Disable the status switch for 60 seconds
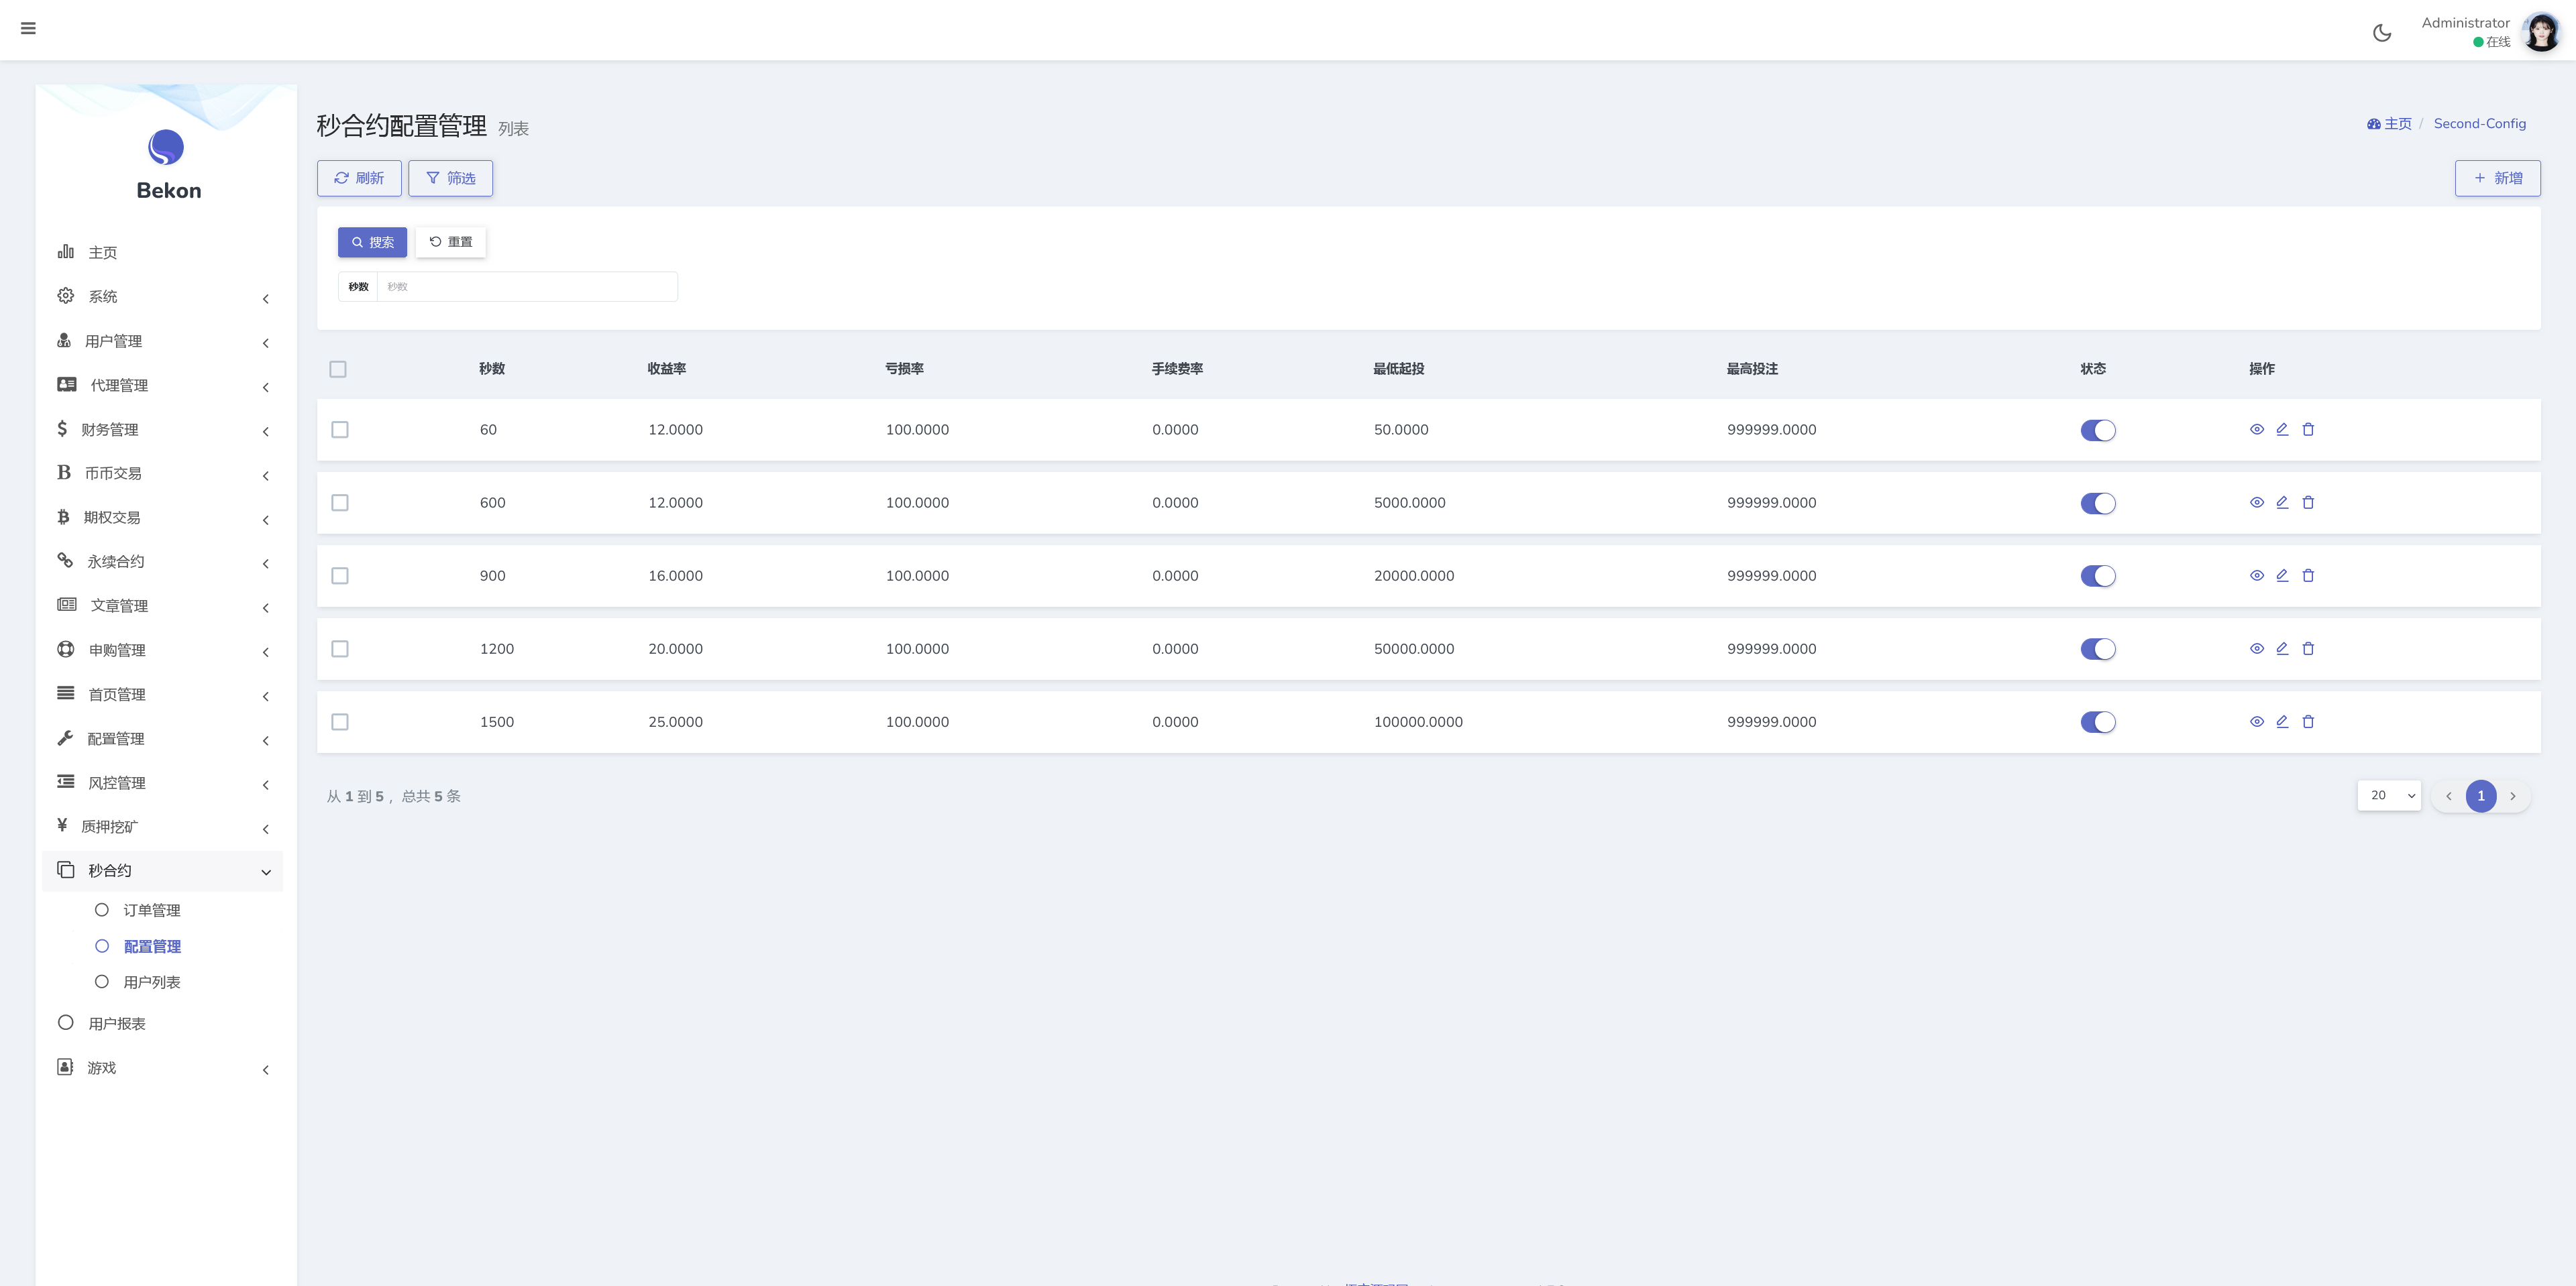 (x=2097, y=430)
